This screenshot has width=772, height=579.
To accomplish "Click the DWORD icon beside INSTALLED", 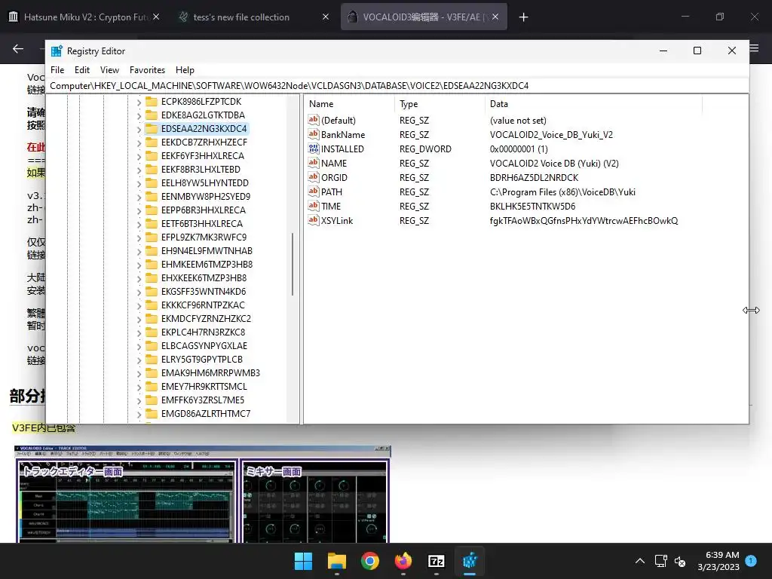I will tap(314, 149).
